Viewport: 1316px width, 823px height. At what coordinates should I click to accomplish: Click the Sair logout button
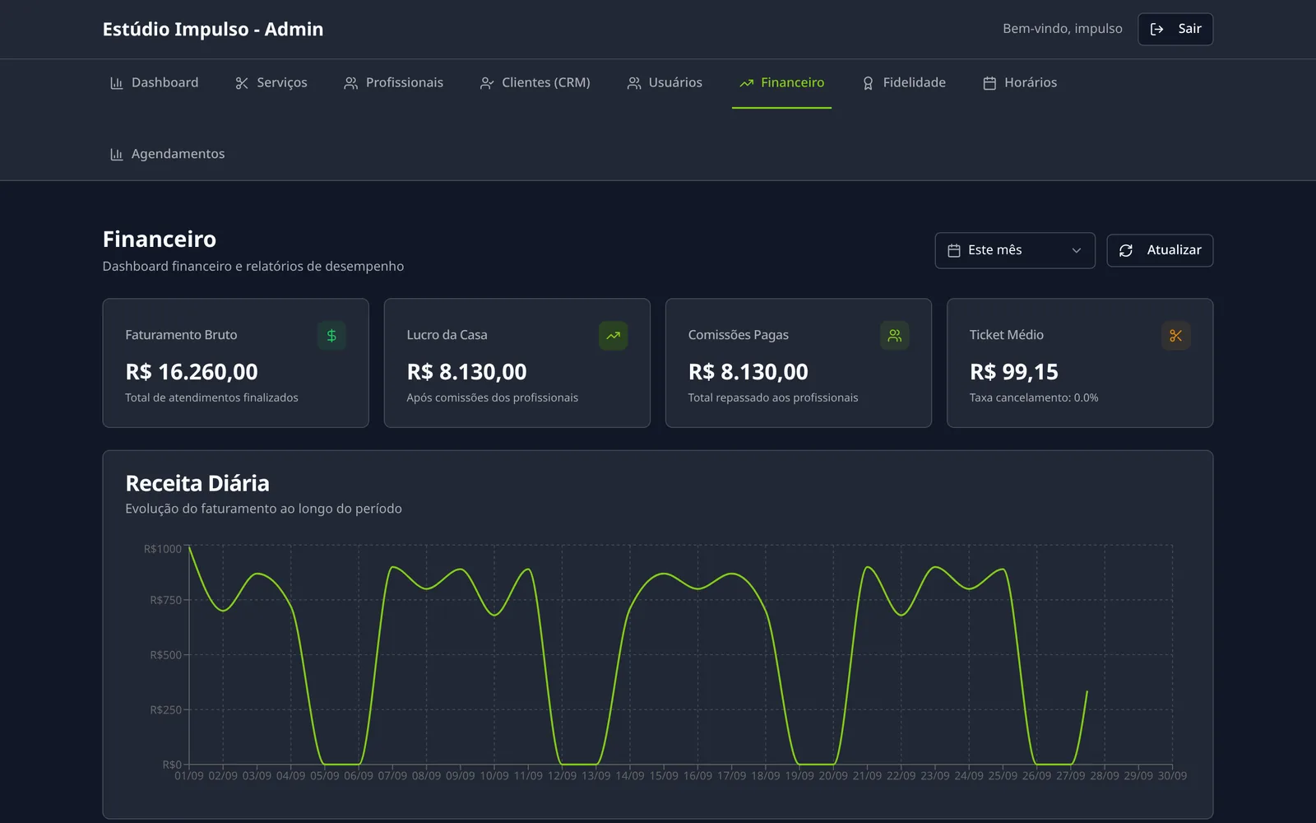tap(1175, 29)
